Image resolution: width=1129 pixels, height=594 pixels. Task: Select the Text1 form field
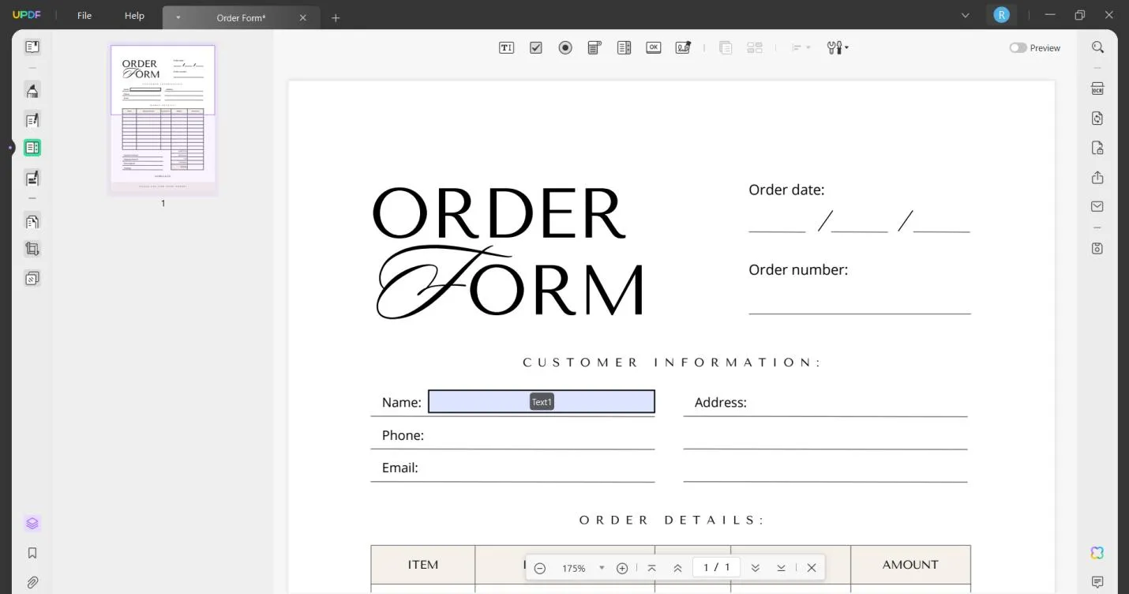pyautogui.click(x=542, y=401)
